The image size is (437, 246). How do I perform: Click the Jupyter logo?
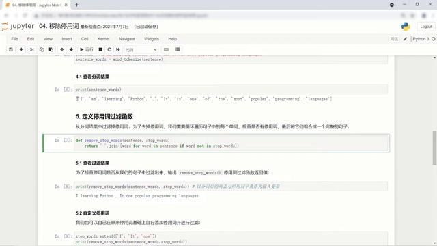(18, 26)
